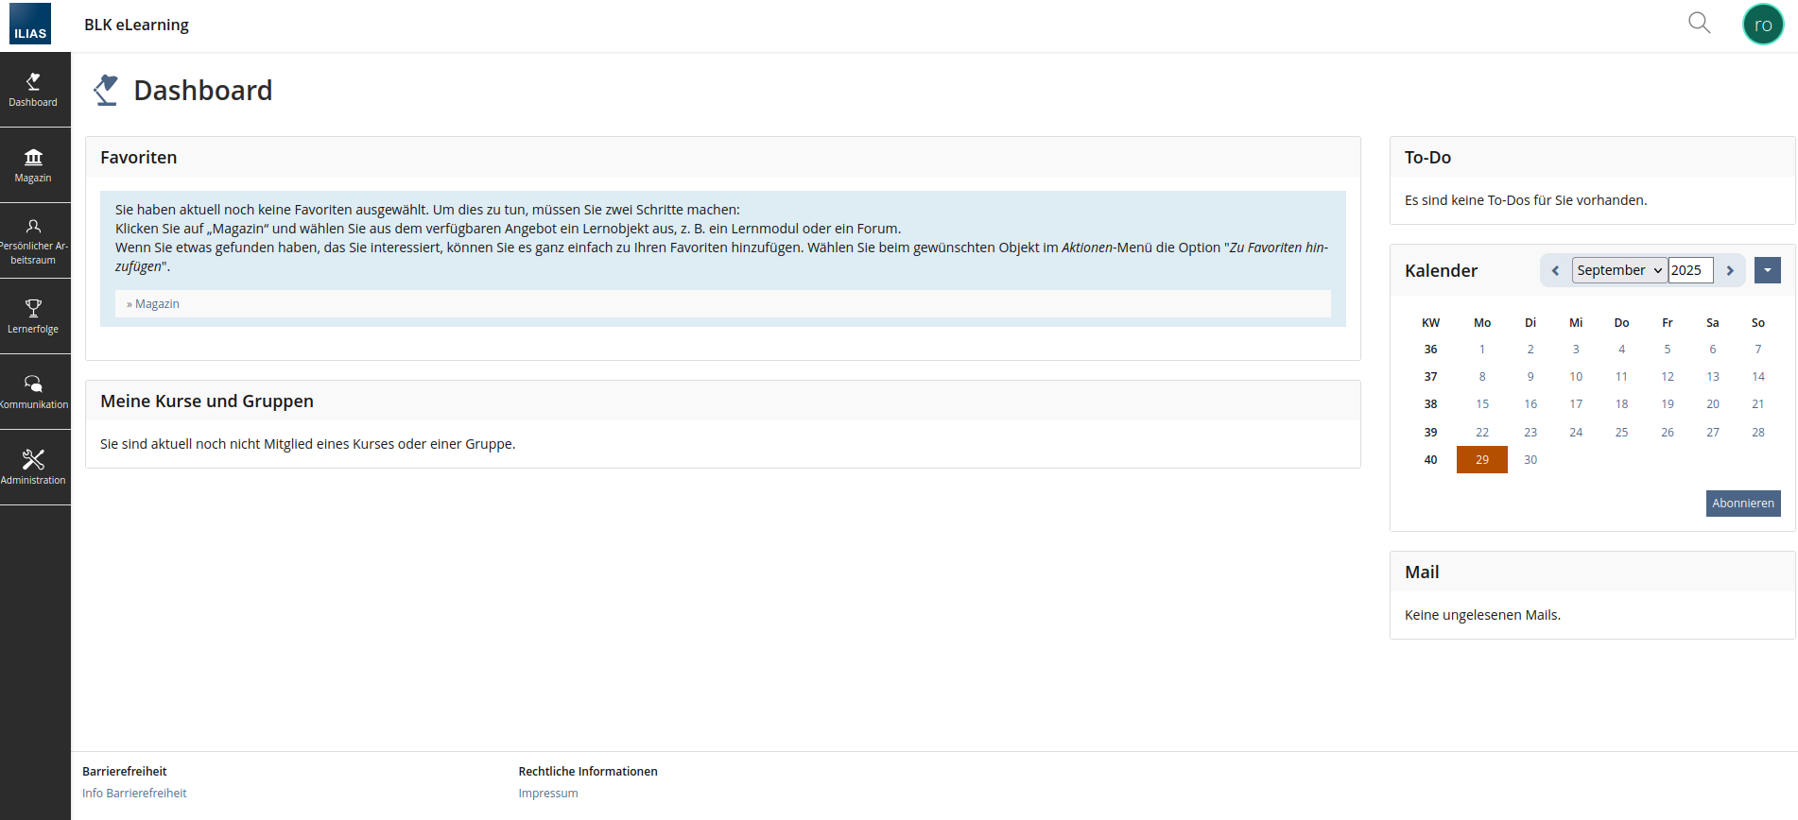
Task: Go to next calendar month
Action: (1730, 270)
